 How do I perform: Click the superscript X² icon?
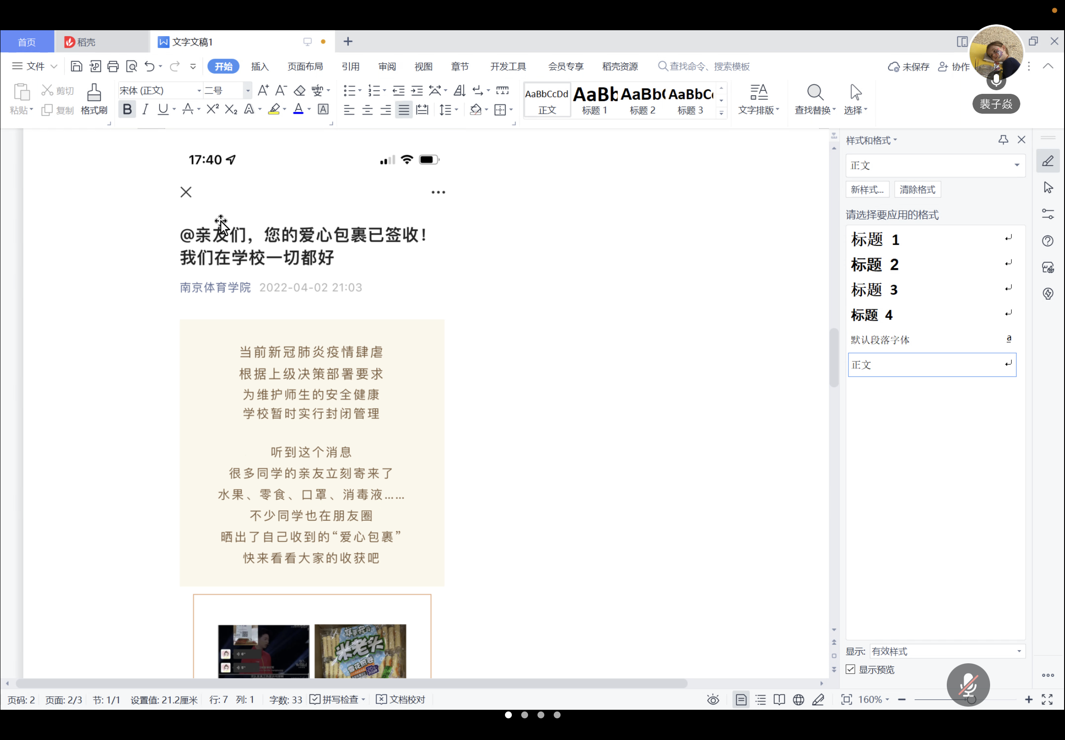(213, 110)
